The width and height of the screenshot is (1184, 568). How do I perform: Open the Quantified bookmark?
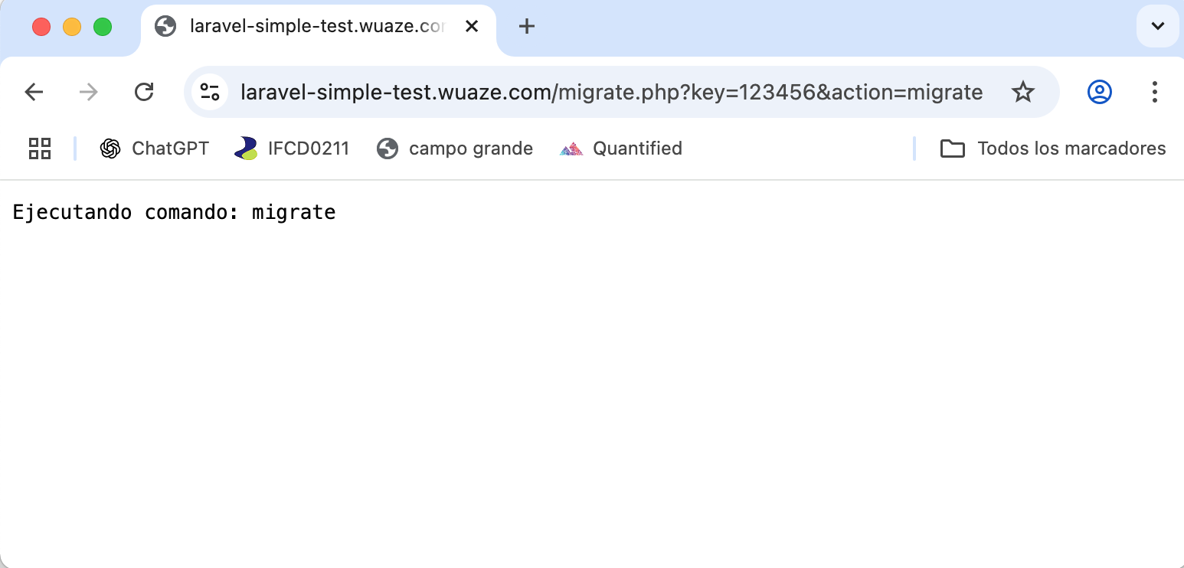click(621, 149)
